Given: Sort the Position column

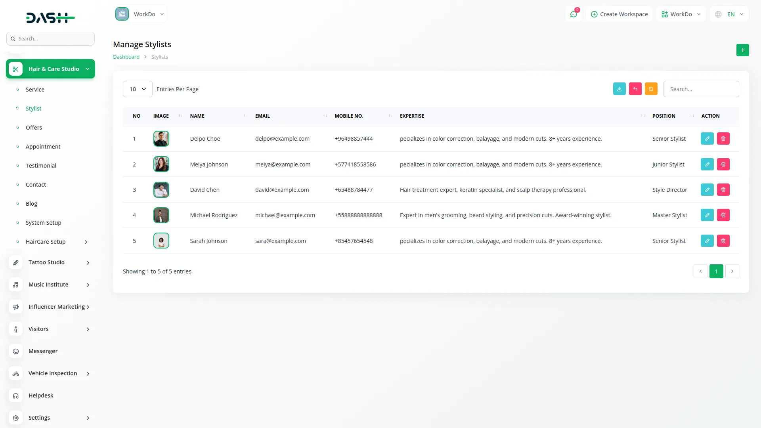Looking at the screenshot, I should click(692, 116).
